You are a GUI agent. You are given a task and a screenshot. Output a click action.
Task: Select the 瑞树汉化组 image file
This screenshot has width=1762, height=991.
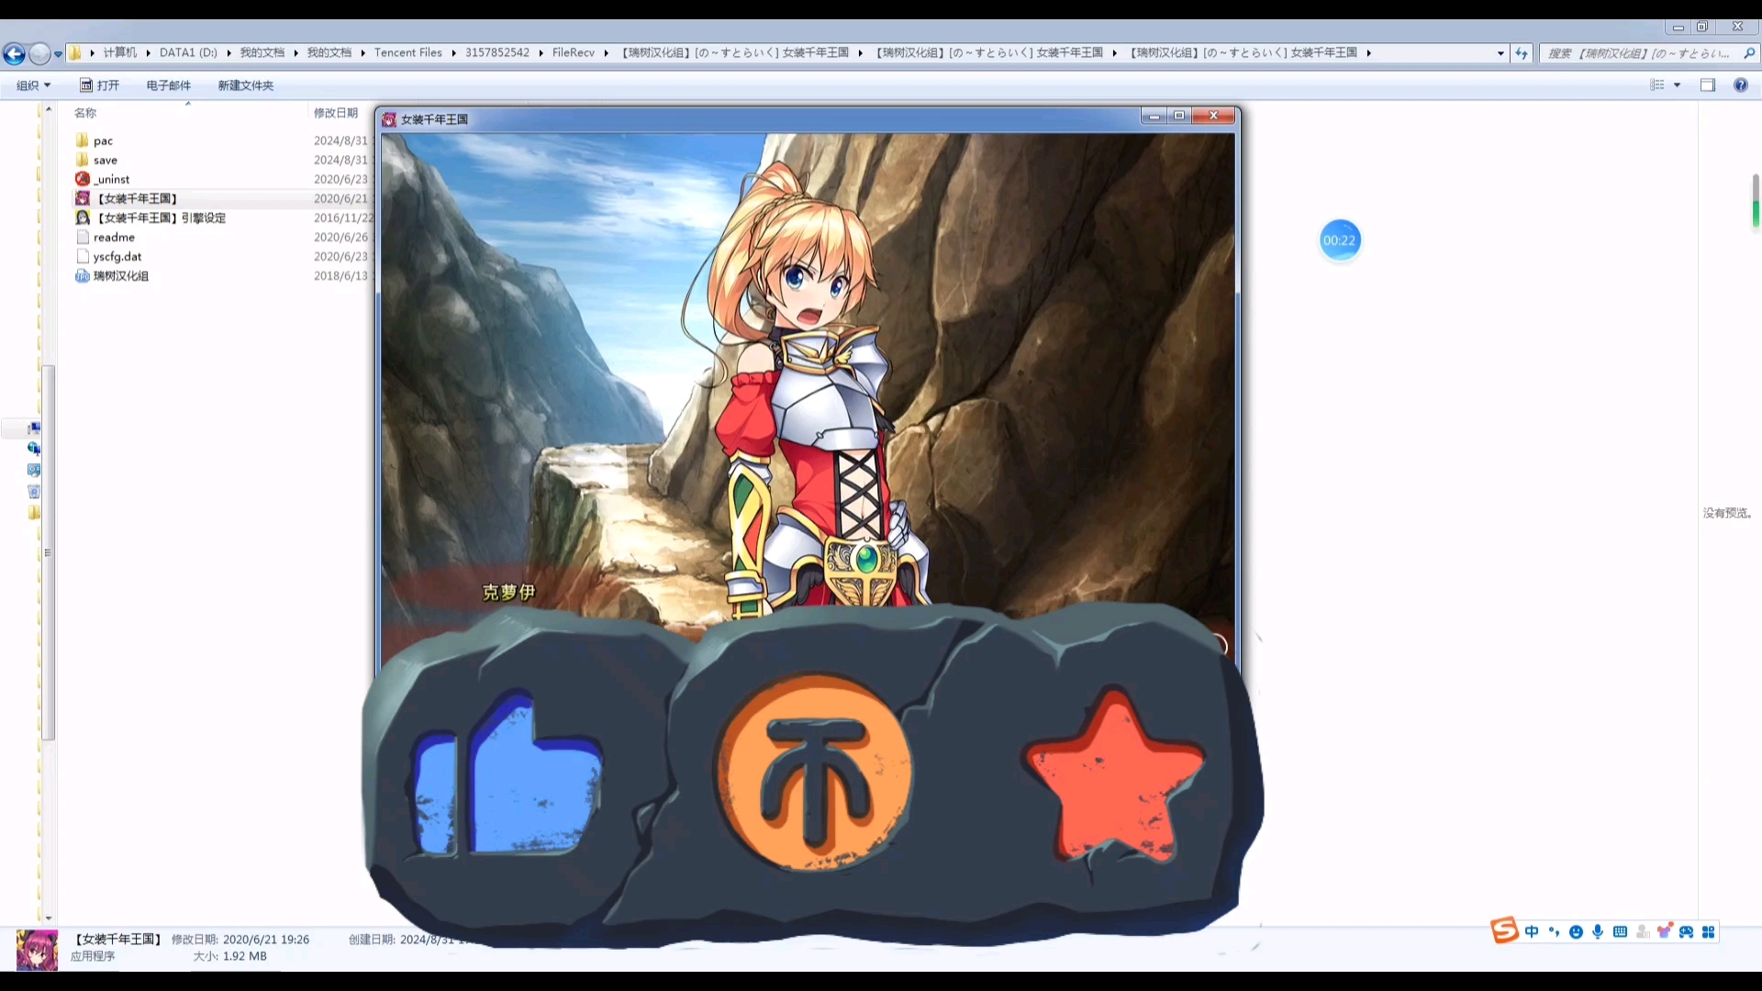tap(120, 275)
